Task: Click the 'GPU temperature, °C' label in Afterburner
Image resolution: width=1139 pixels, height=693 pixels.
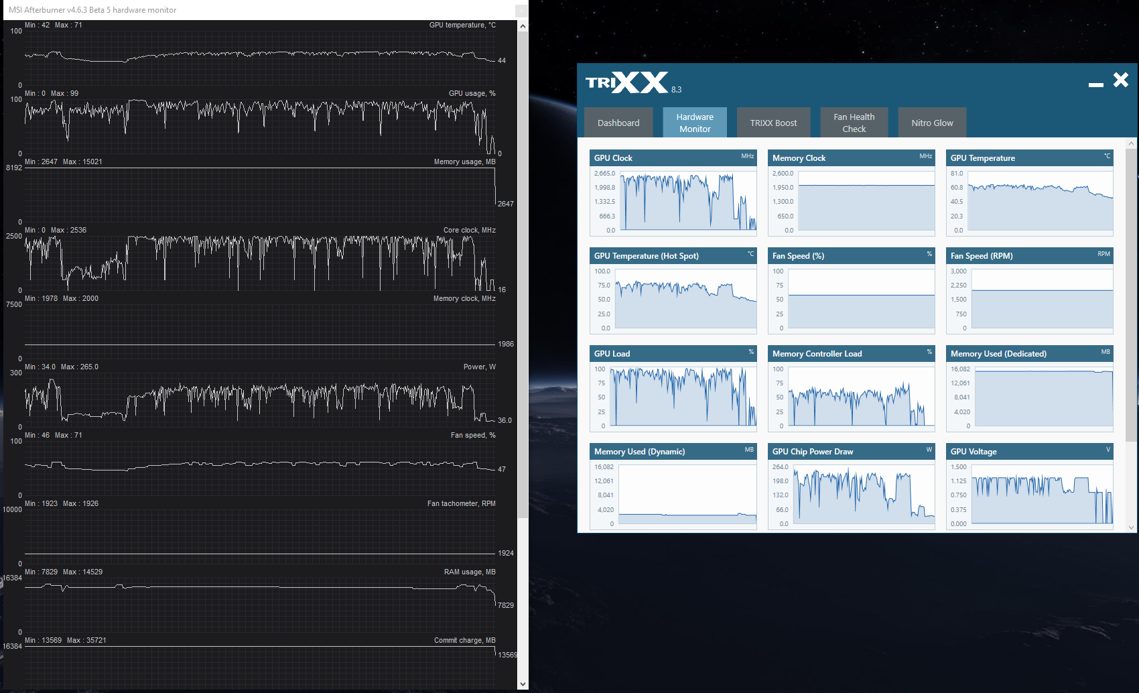Action: point(462,25)
